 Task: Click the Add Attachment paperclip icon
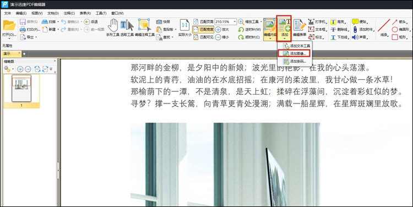pos(355,30)
